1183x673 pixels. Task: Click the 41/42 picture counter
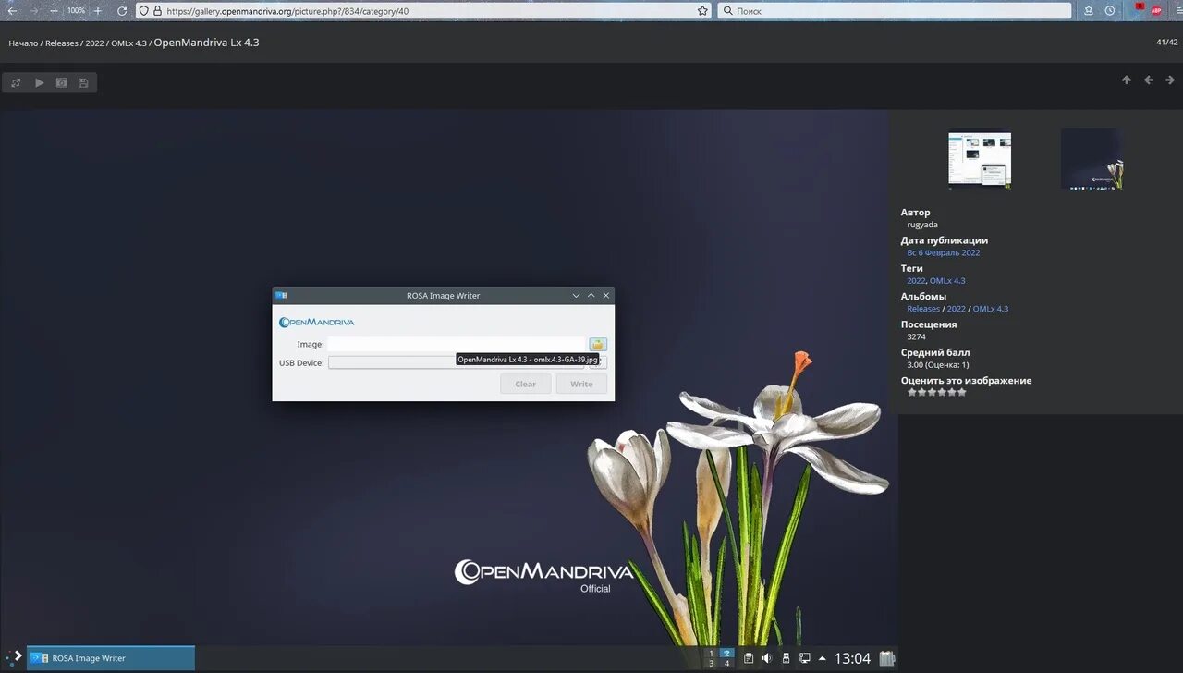click(x=1166, y=43)
